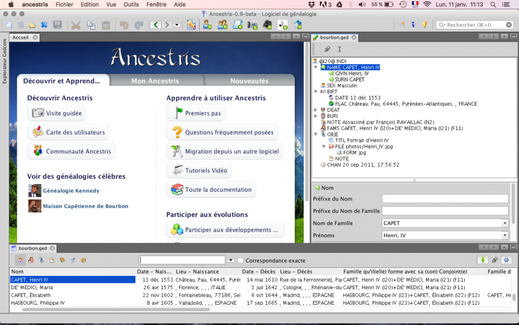519x325 pixels.
Task: Show notes in the entity table
Action: click(x=52, y=260)
